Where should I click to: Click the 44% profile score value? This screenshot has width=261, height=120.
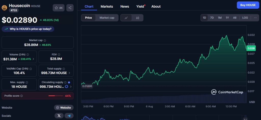pyautogui.click(x=68, y=96)
